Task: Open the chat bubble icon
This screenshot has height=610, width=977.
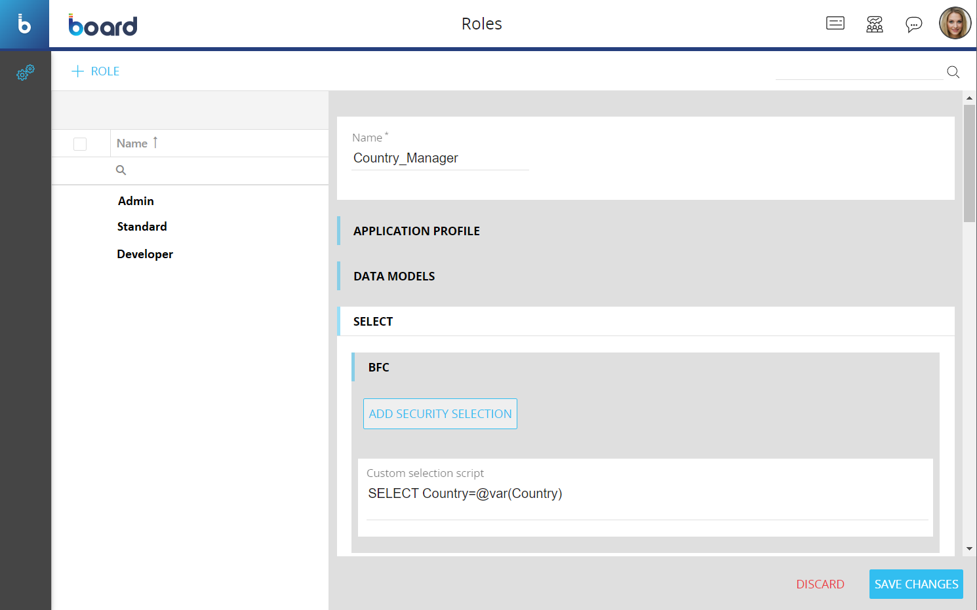Action: 913,24
